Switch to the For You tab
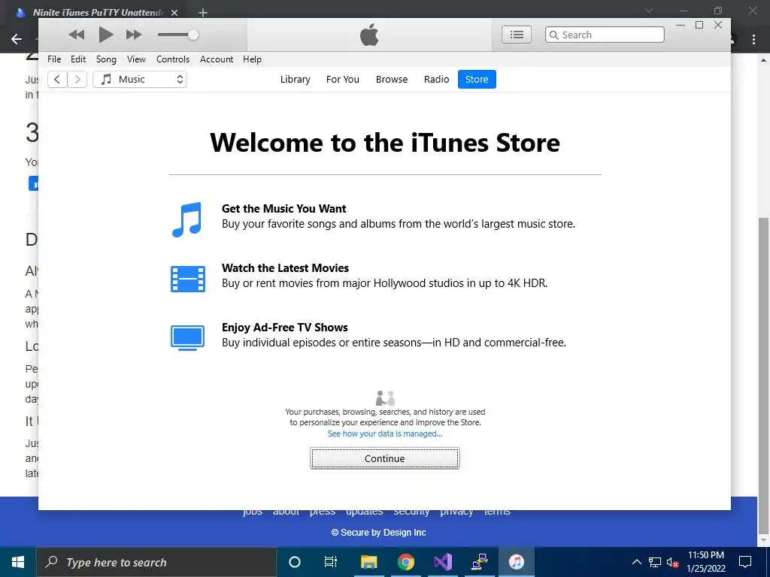 (343, 80)
